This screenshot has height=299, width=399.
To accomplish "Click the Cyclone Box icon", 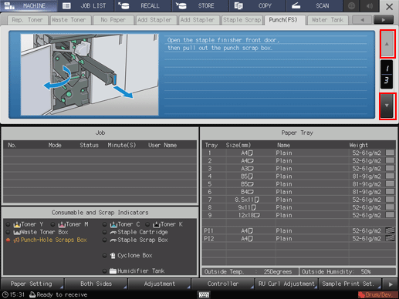I will pos(113,256).
